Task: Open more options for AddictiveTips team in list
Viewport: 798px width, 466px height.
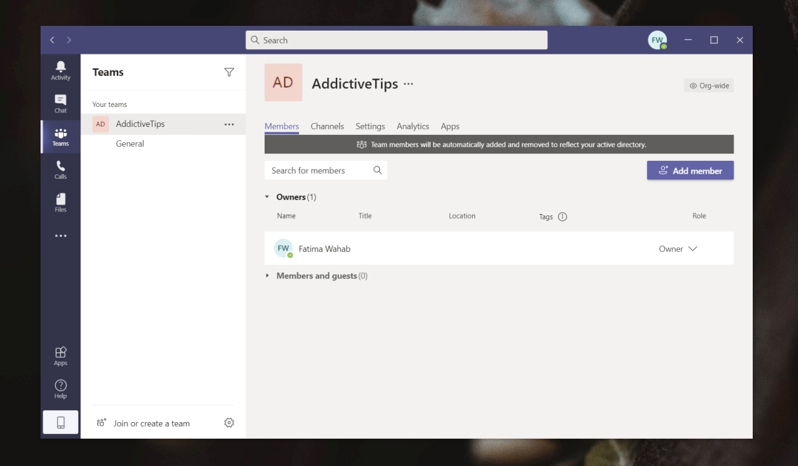Action: coord(229,124)
